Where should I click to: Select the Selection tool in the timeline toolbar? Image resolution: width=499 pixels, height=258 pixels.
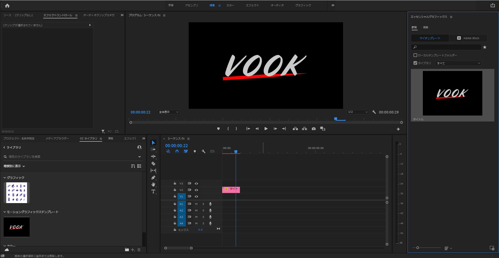(153, 142)
